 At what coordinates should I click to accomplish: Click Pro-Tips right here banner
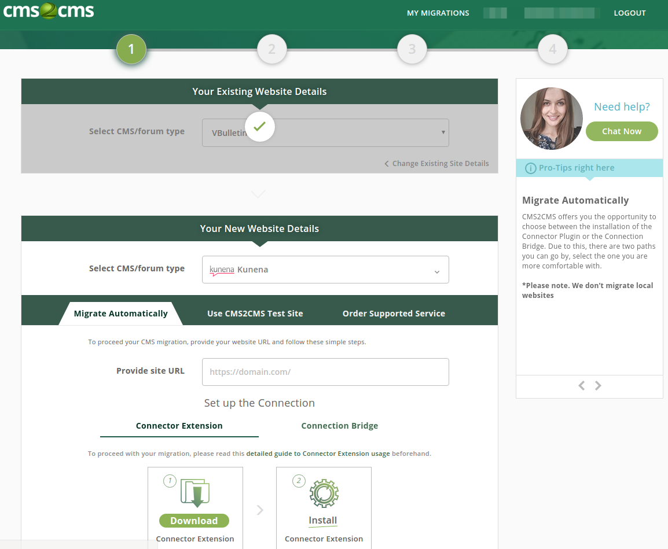point(590,168)
